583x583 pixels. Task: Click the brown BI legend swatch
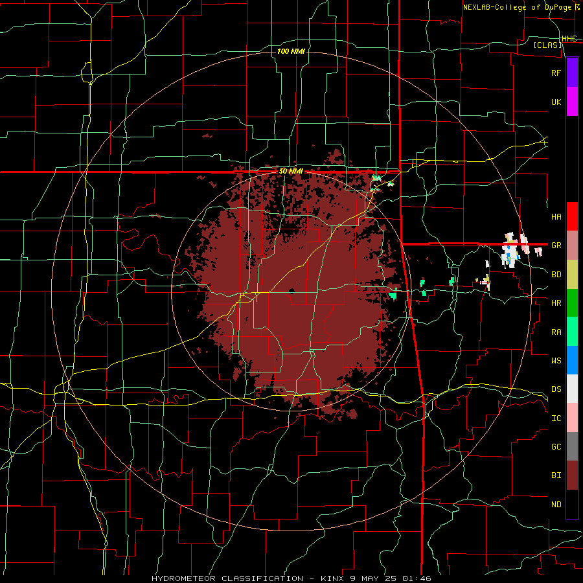click(572, 475)
